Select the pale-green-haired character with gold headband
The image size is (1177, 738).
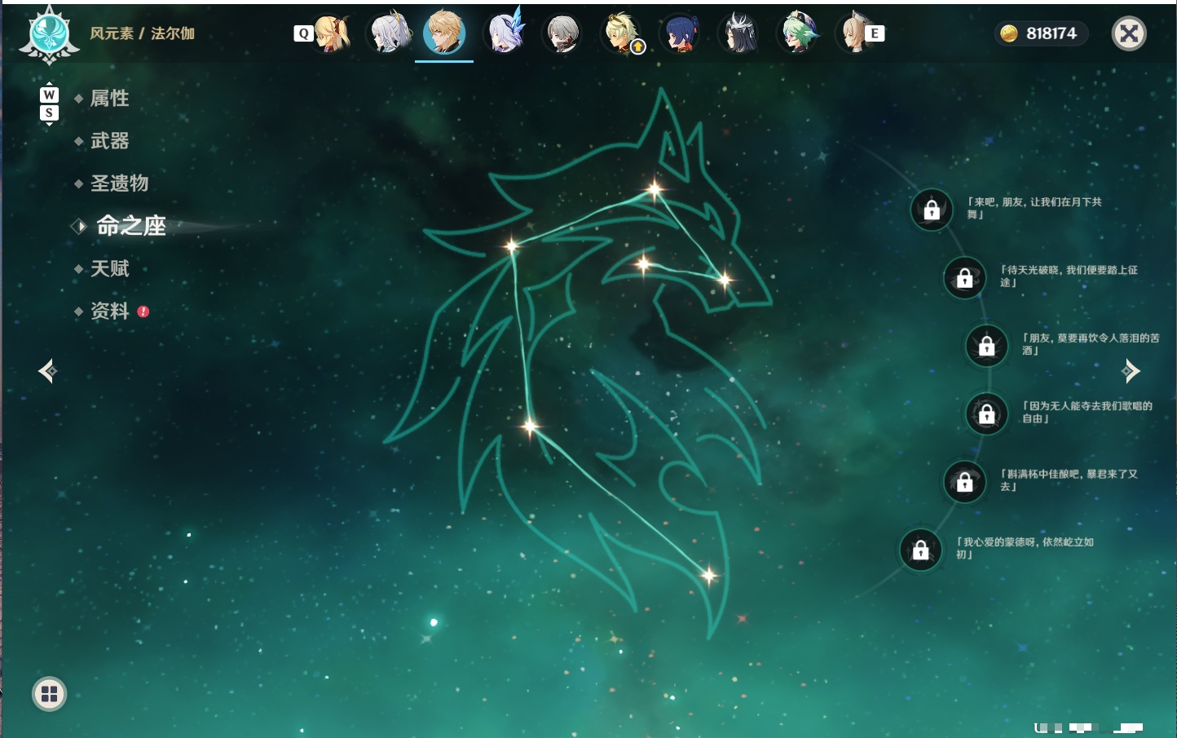pos(620,33)
